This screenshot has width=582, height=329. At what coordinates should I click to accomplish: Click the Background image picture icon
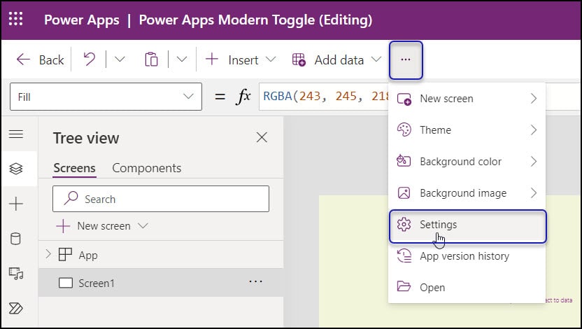[x=404, y=192]
